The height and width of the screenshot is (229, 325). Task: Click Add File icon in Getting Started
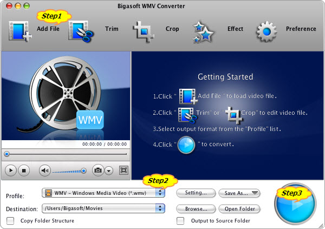188,96
